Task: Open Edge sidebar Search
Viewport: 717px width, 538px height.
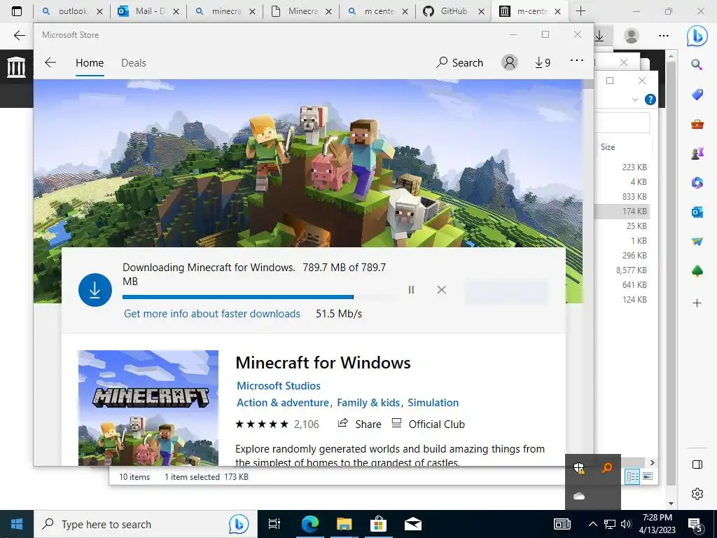Action: tap(697, 64)
